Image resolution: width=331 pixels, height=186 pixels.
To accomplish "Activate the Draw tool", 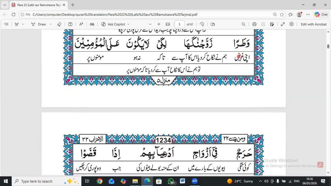I will tap(39, 24).
